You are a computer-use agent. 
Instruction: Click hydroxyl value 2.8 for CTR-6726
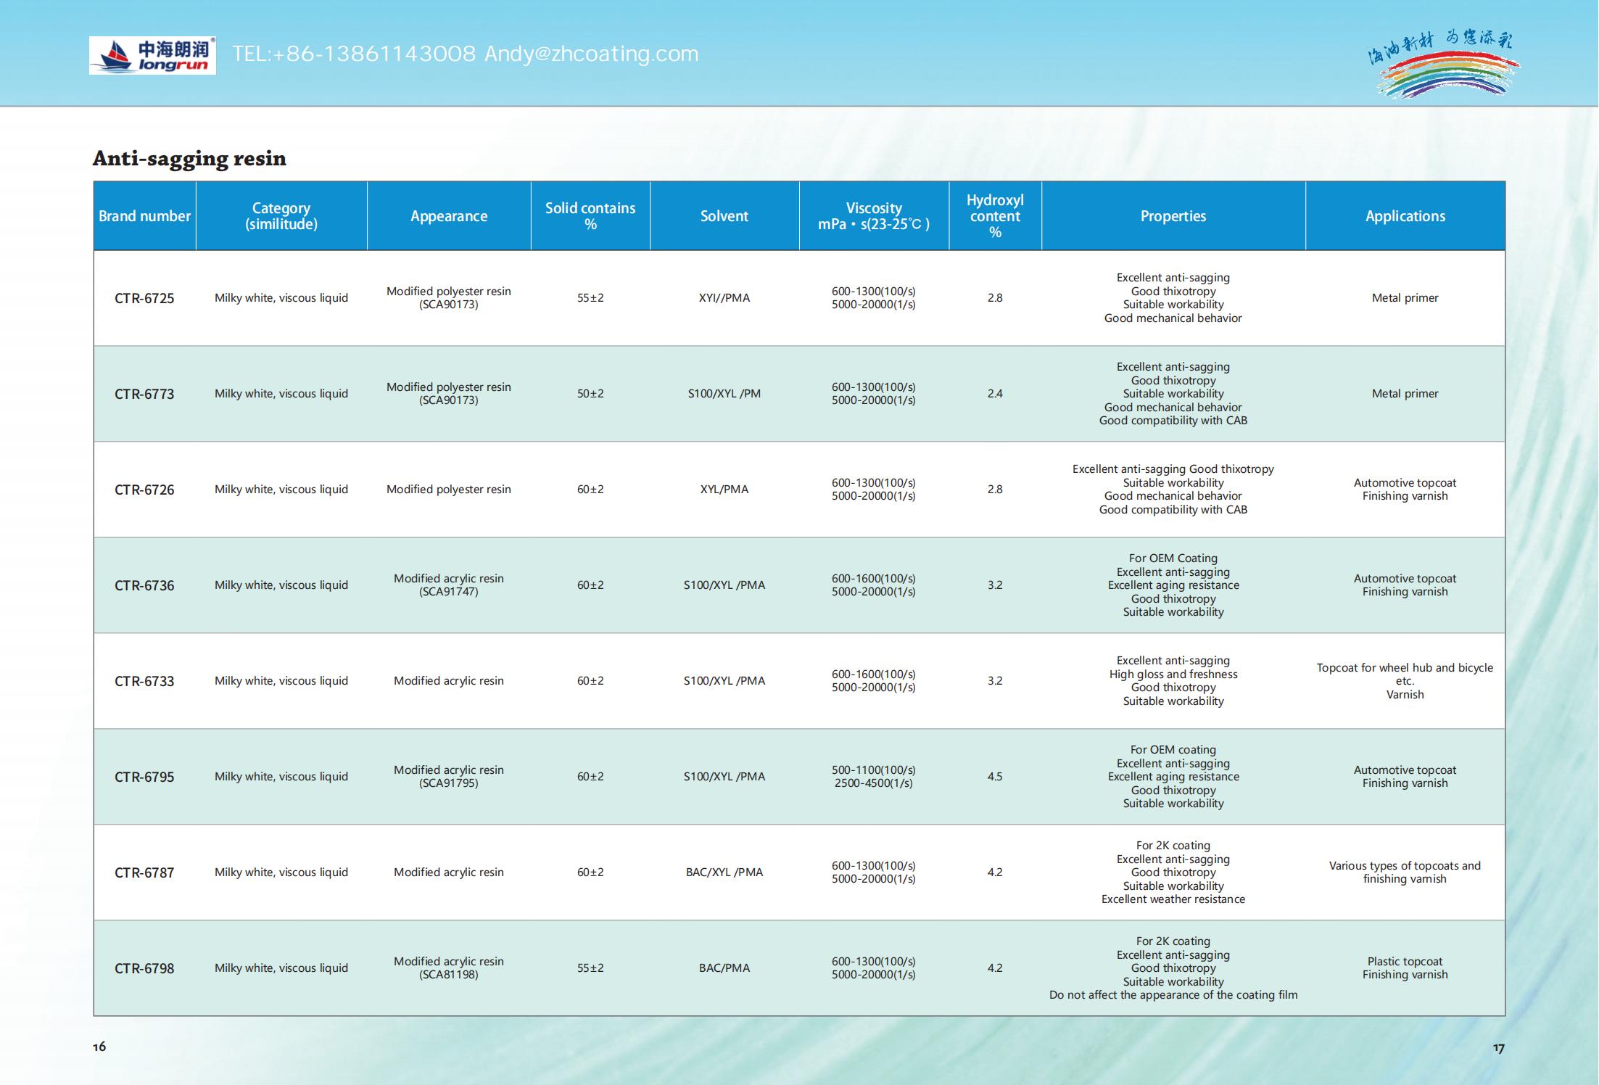coord(995,490)
